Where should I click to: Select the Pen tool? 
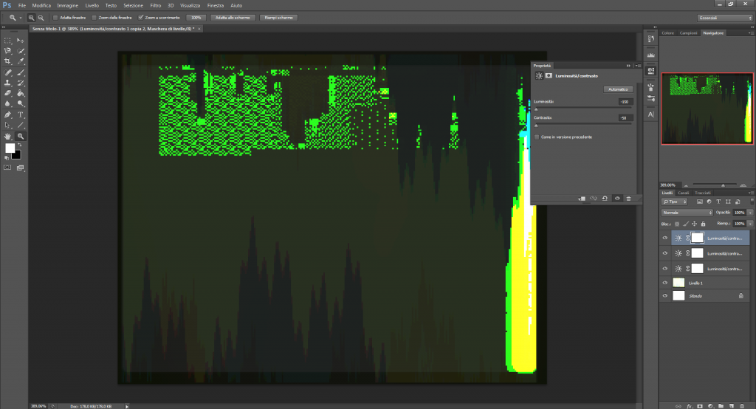click(x=7, y=115)
